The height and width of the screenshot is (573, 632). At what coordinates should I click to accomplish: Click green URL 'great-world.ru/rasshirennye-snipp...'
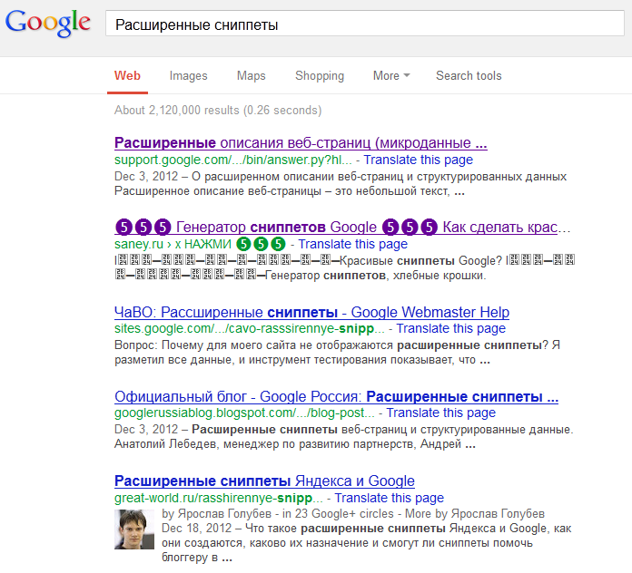pyautogui.click(x=219, y=498)
